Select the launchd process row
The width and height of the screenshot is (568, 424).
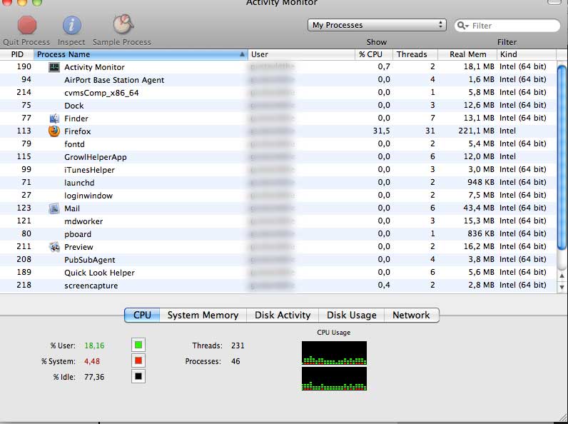[278, 183]
